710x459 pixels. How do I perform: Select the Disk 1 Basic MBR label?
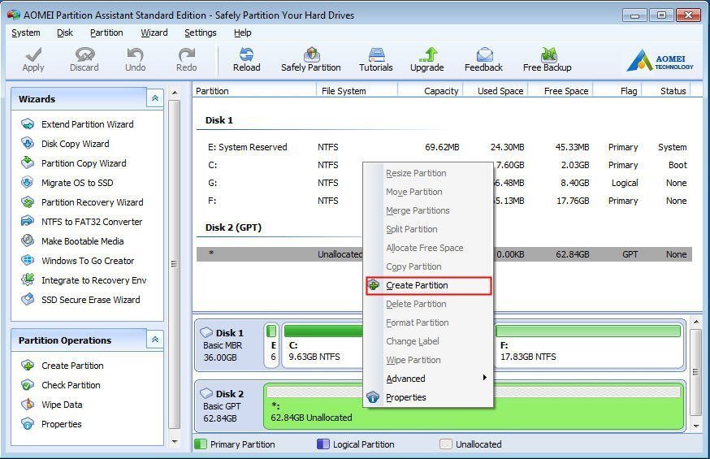coord(229,345)
